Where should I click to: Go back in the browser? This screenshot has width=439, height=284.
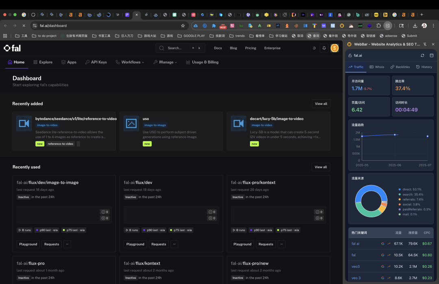click(6, 26)
